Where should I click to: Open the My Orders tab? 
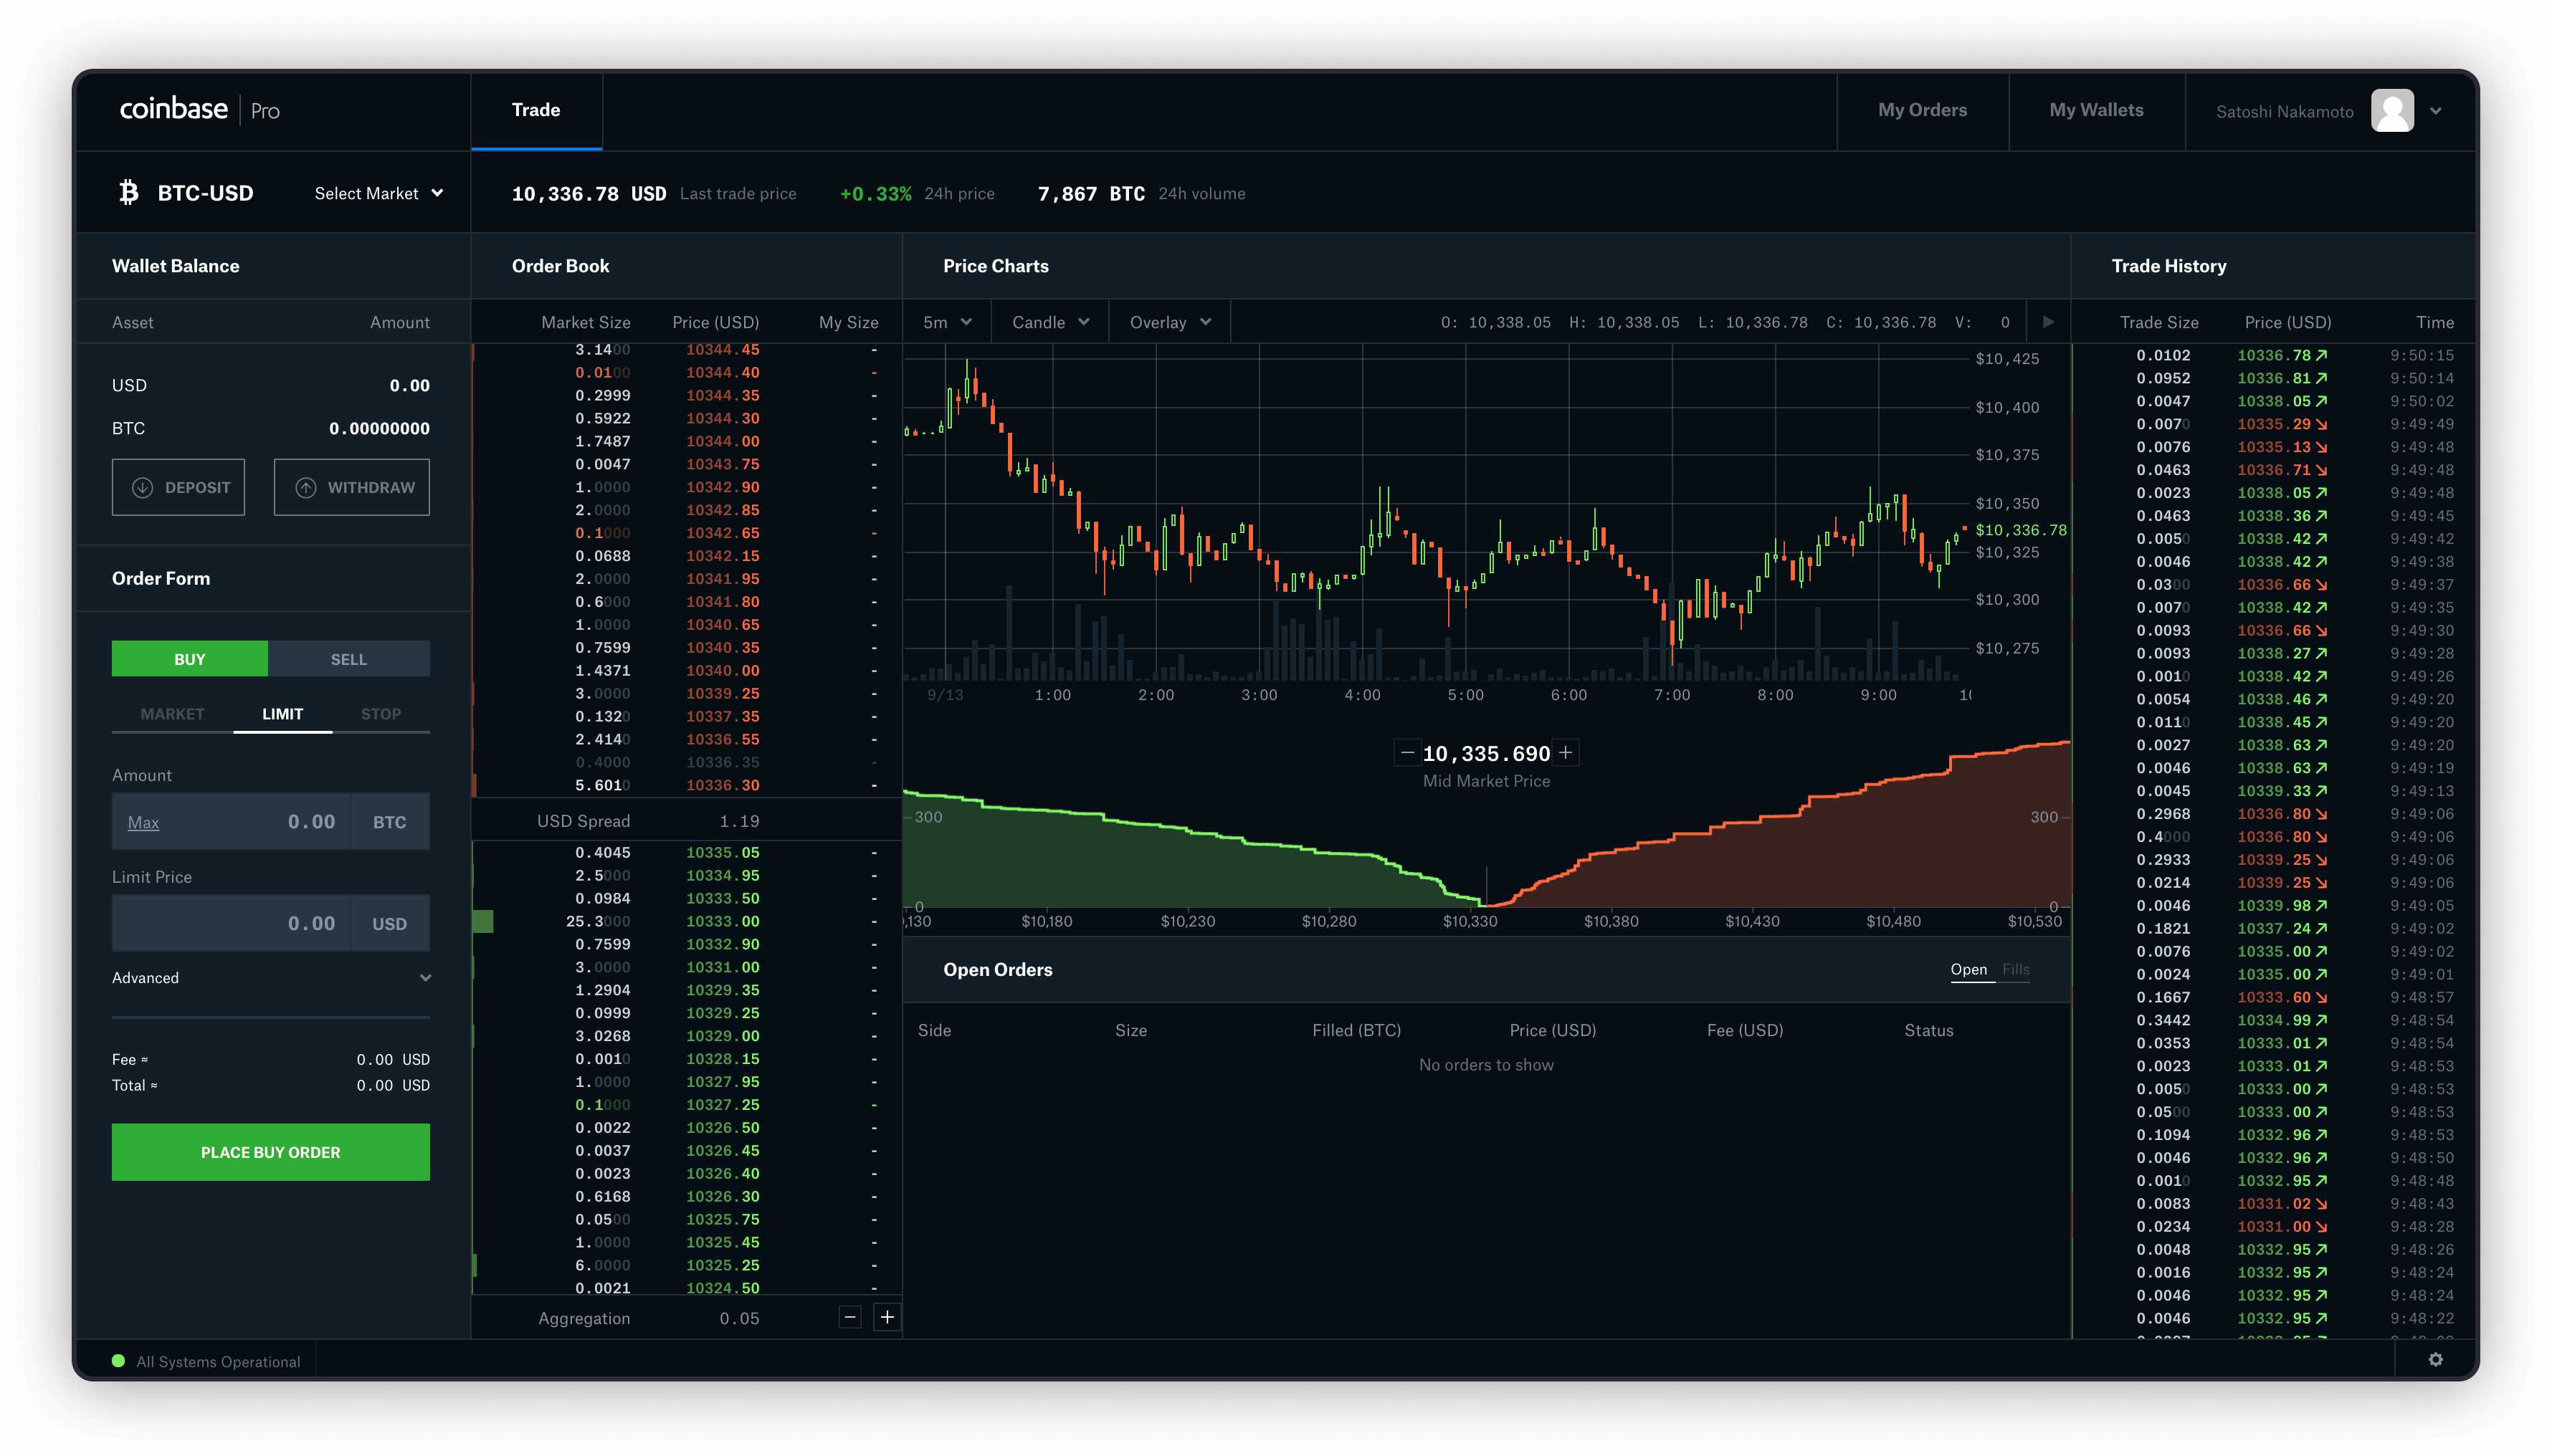coord(1923,109)
